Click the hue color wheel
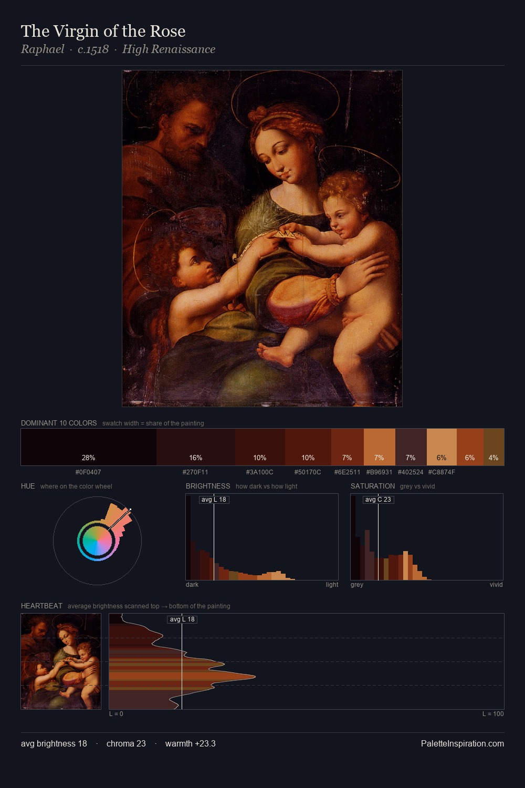Screen dimensions: 525x788 [x=97, y=541]
